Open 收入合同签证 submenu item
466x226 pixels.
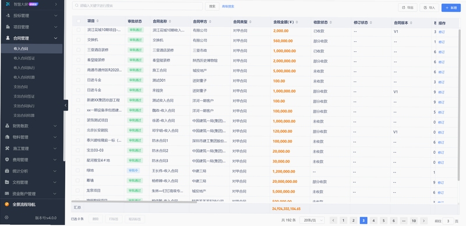(x=24, y=58)
